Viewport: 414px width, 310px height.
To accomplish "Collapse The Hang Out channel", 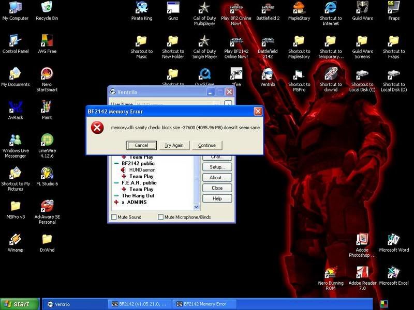I will [116, 196].
